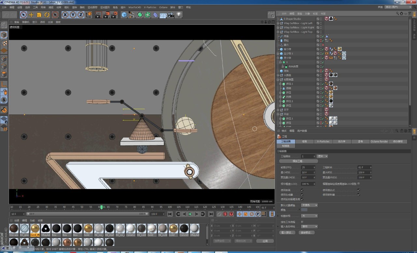Image resolution: width=417 pixels, height=253 pixels.
Task: Open the array modeling objects icon
Action: [148, 15]
